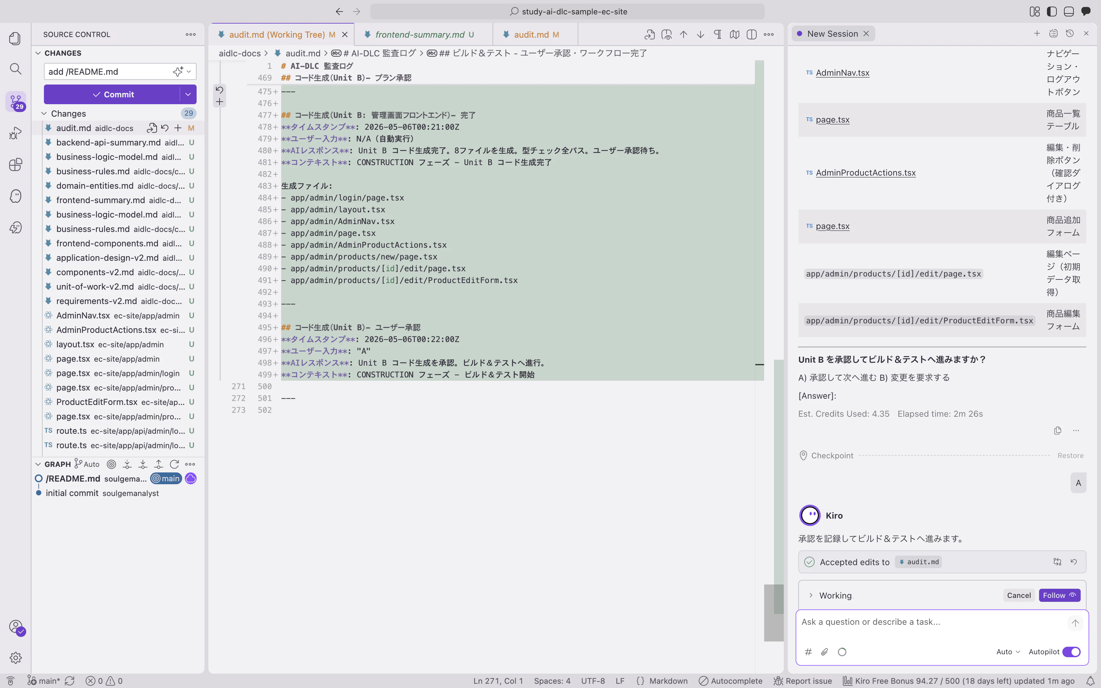Open editor More Actions ellipsis

click(769, 35)
